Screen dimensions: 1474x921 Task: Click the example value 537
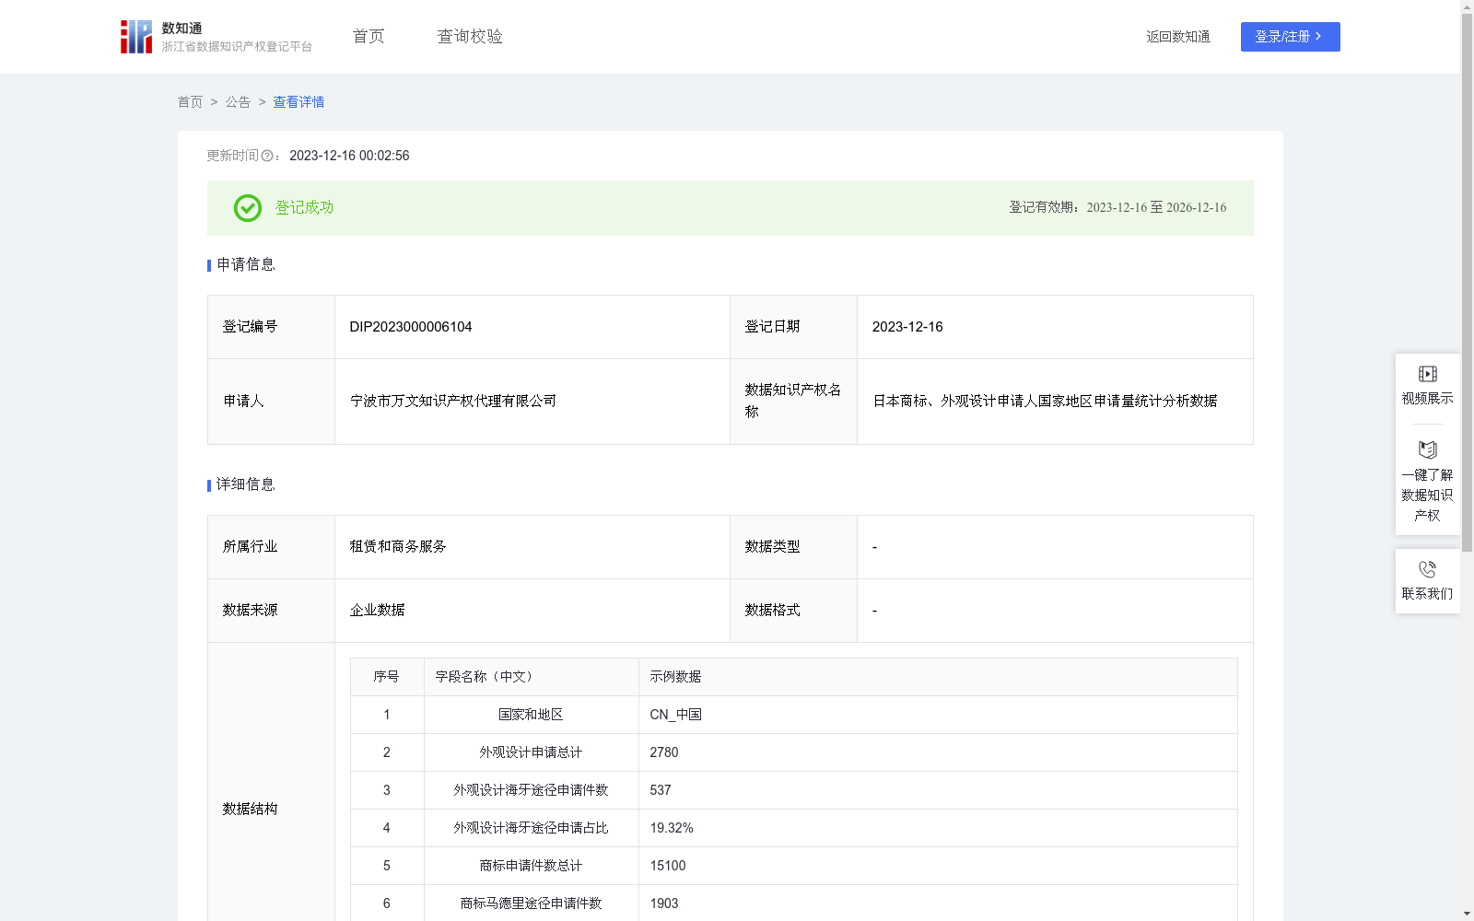pos(661,790)
